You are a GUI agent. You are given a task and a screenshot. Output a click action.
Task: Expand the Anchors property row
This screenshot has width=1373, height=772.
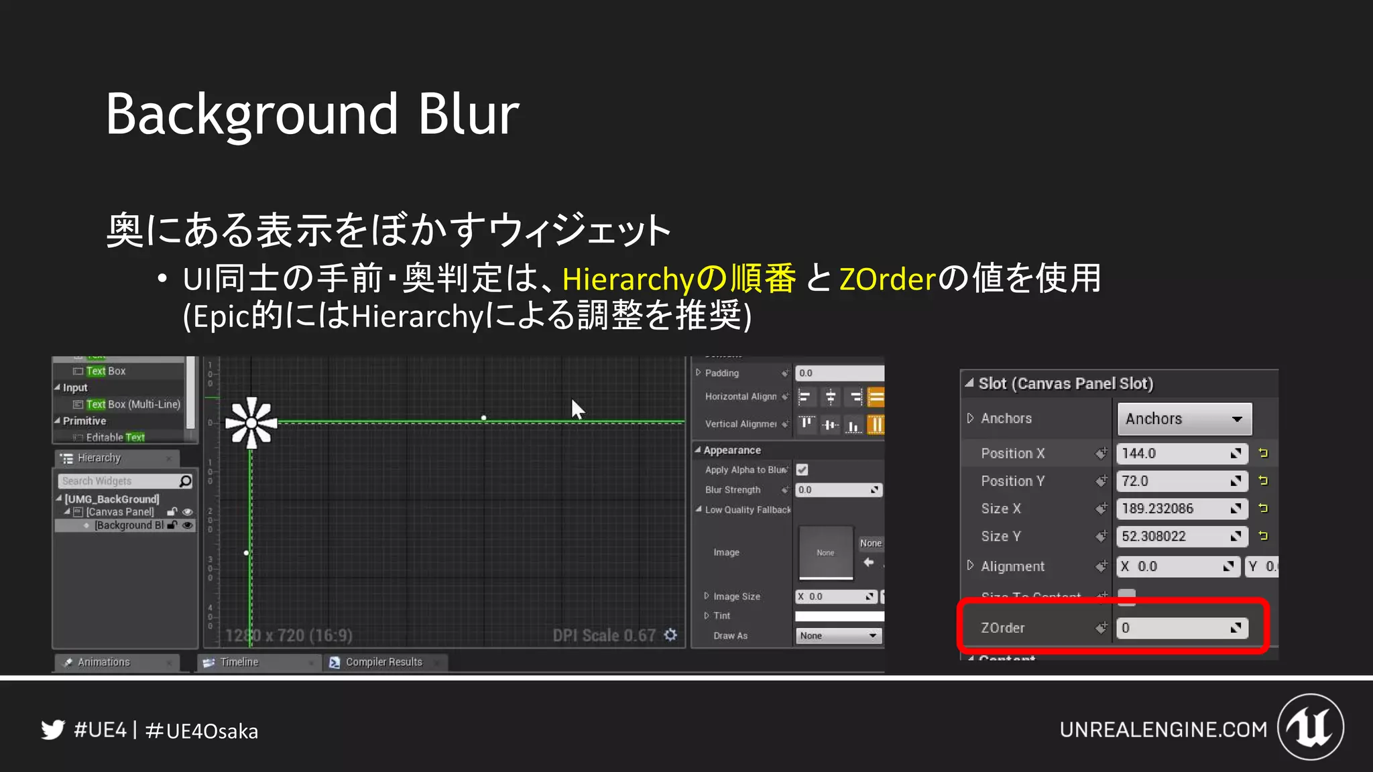click(970, 418)
